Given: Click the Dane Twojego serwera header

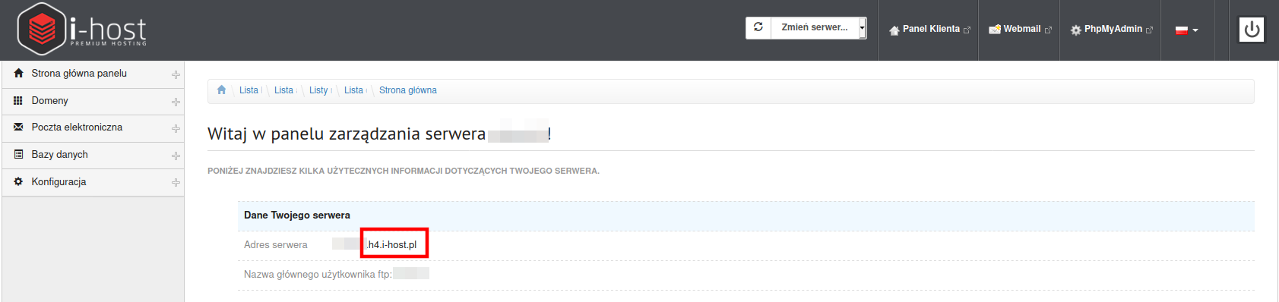Looking at the screenshot, I should tap(297, 215).
